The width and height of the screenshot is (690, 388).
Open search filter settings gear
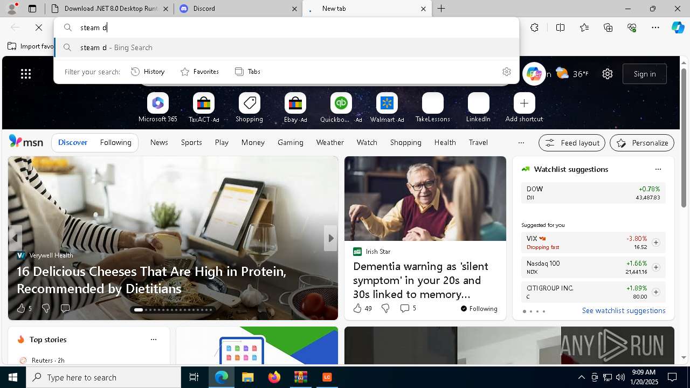tap(507, 72)
